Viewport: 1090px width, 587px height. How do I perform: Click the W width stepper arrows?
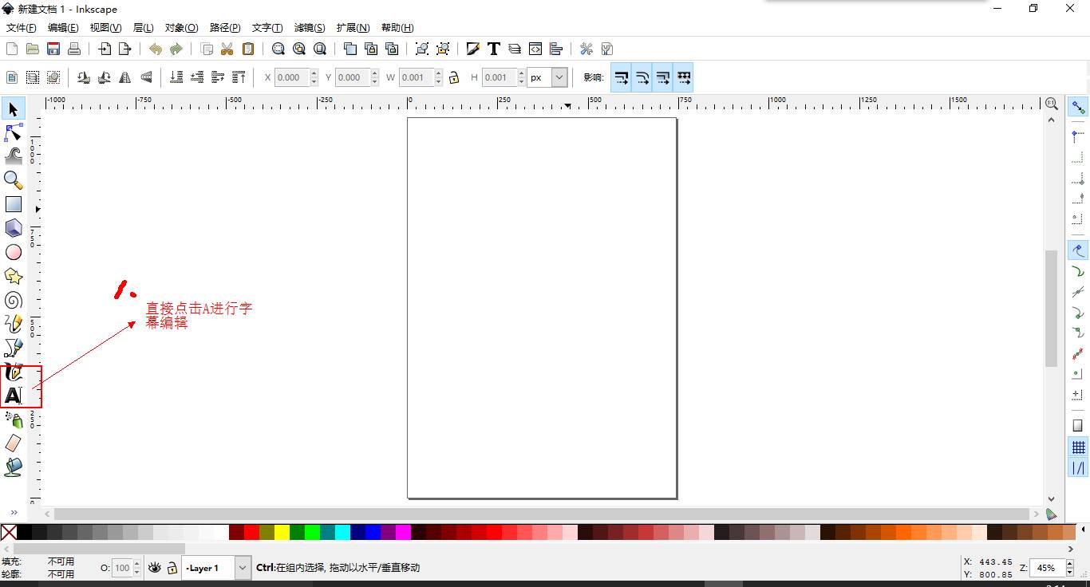[x=438, y=77]
